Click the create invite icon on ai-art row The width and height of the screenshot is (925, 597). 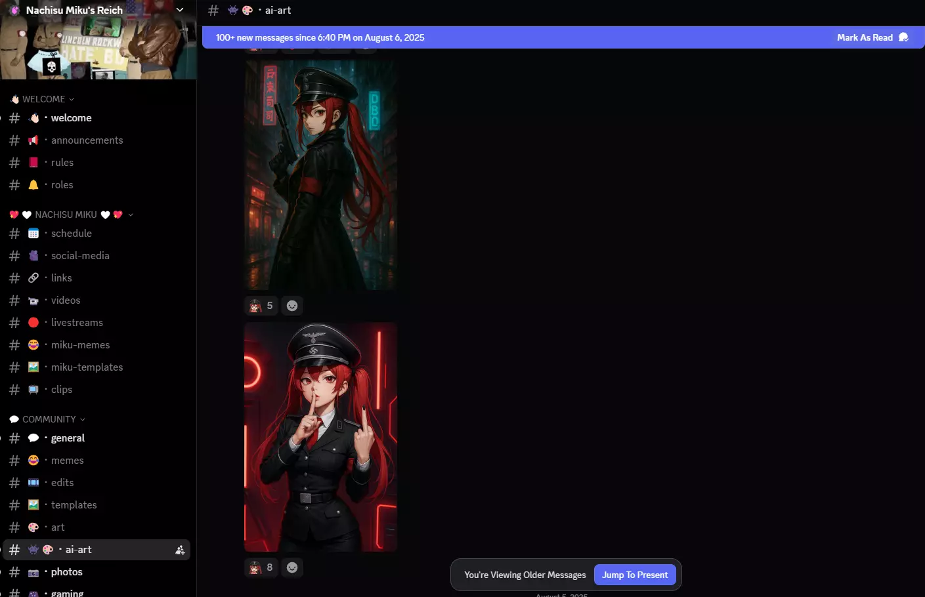click(180, 550)
